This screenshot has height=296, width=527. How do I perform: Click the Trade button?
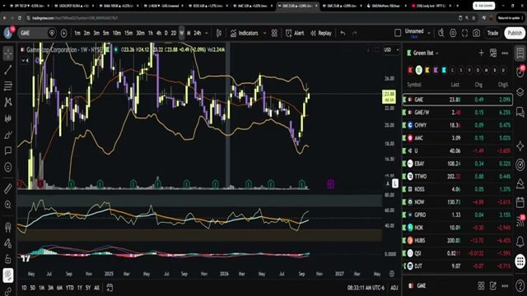[x=492, y=33]
